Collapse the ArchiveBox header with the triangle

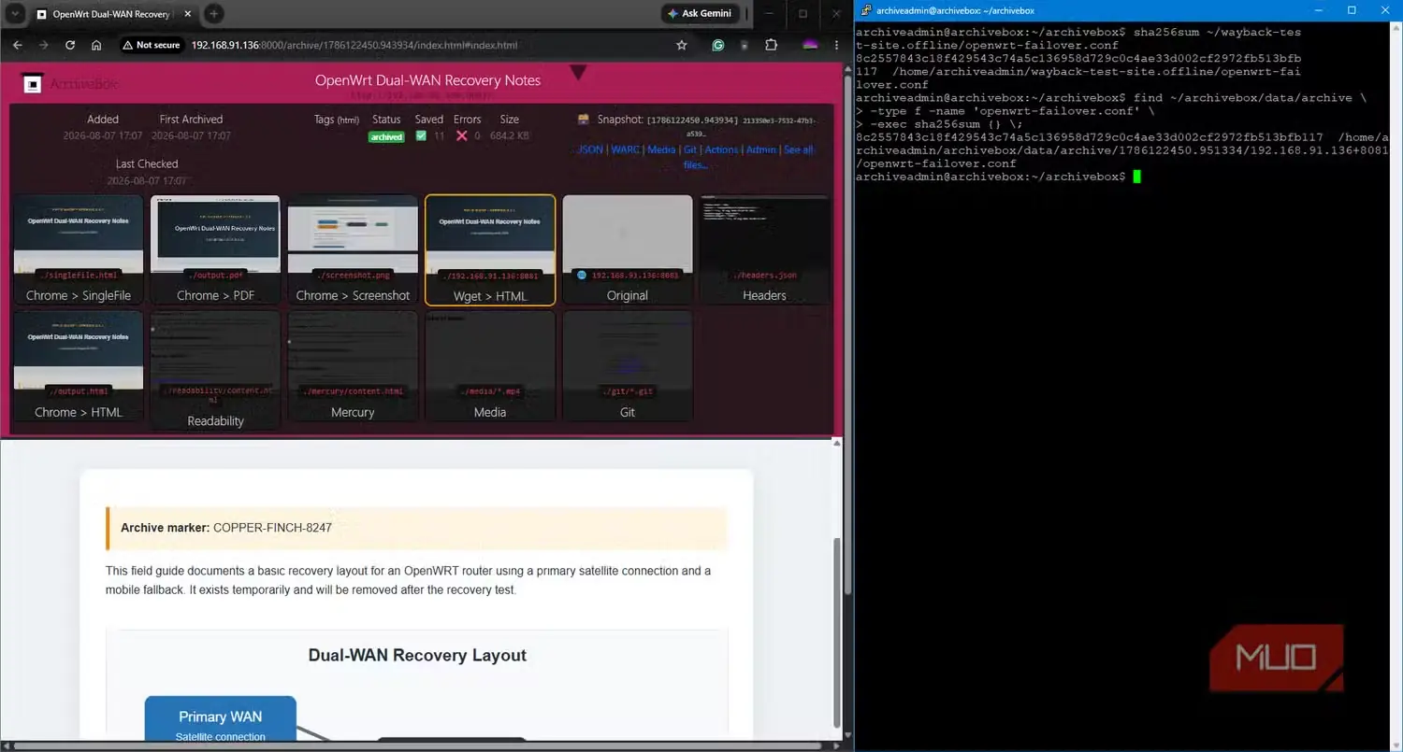pos(578,72)
